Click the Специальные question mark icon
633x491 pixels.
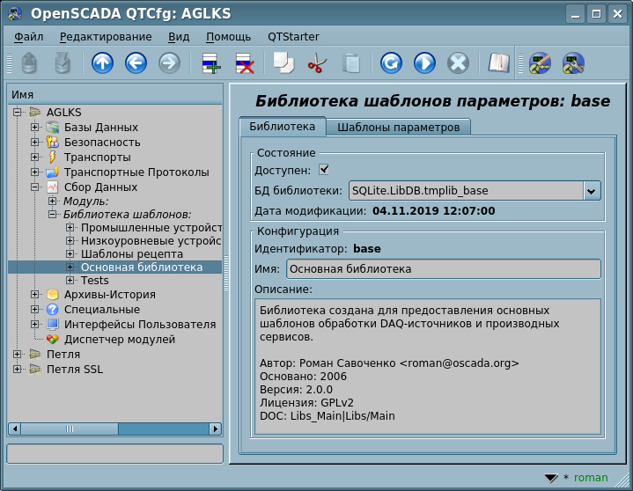click(x=53, y=310)
